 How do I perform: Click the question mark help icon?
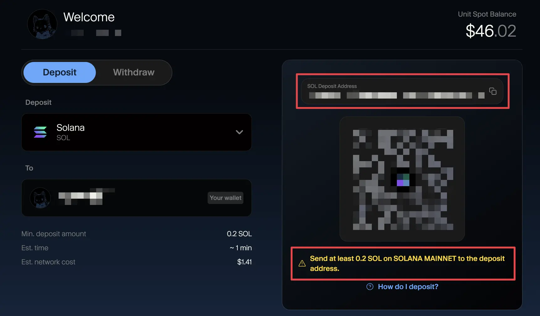point(370,287)
